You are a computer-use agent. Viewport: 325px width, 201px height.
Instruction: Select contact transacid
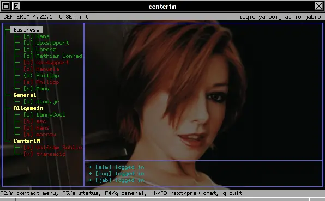tap(44, 154)
